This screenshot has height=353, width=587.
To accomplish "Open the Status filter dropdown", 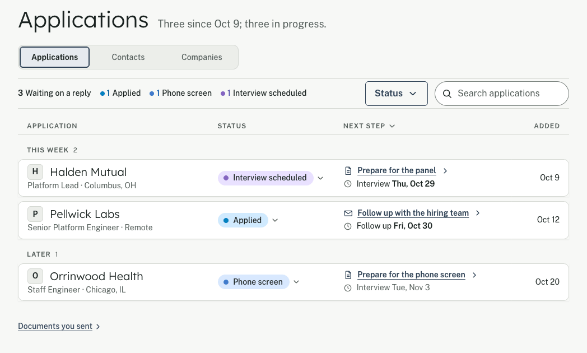I will (397, 94).
